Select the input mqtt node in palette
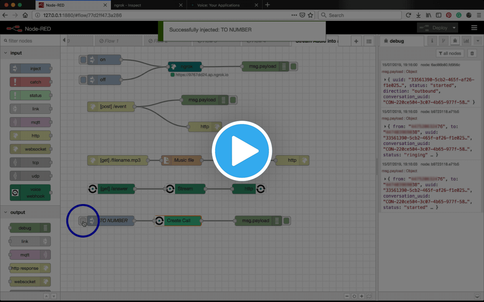Image resolution: width=484 pixels, height=302 pixels. coord(31,122)
